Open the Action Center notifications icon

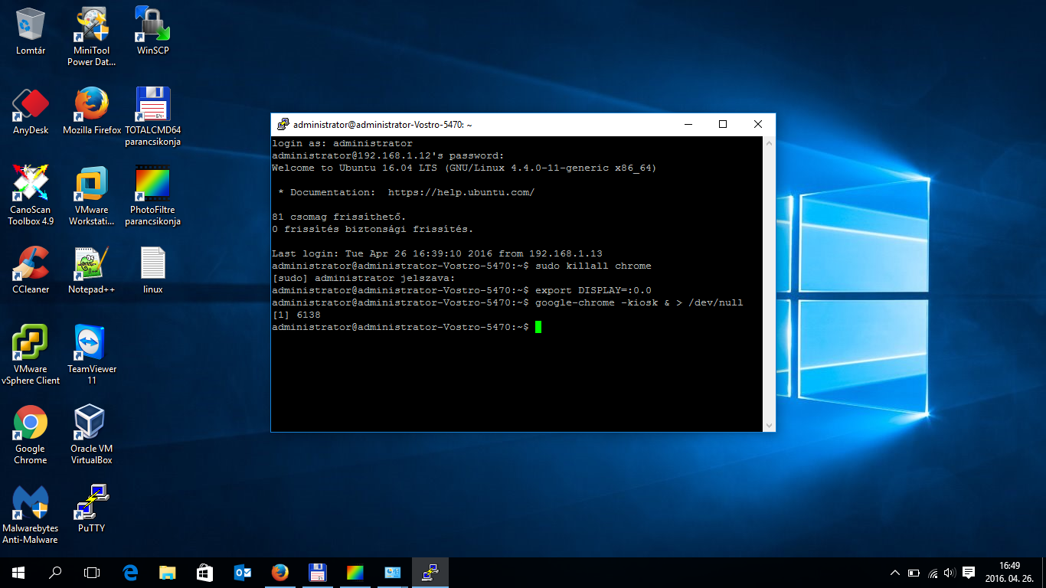[968, 573]
